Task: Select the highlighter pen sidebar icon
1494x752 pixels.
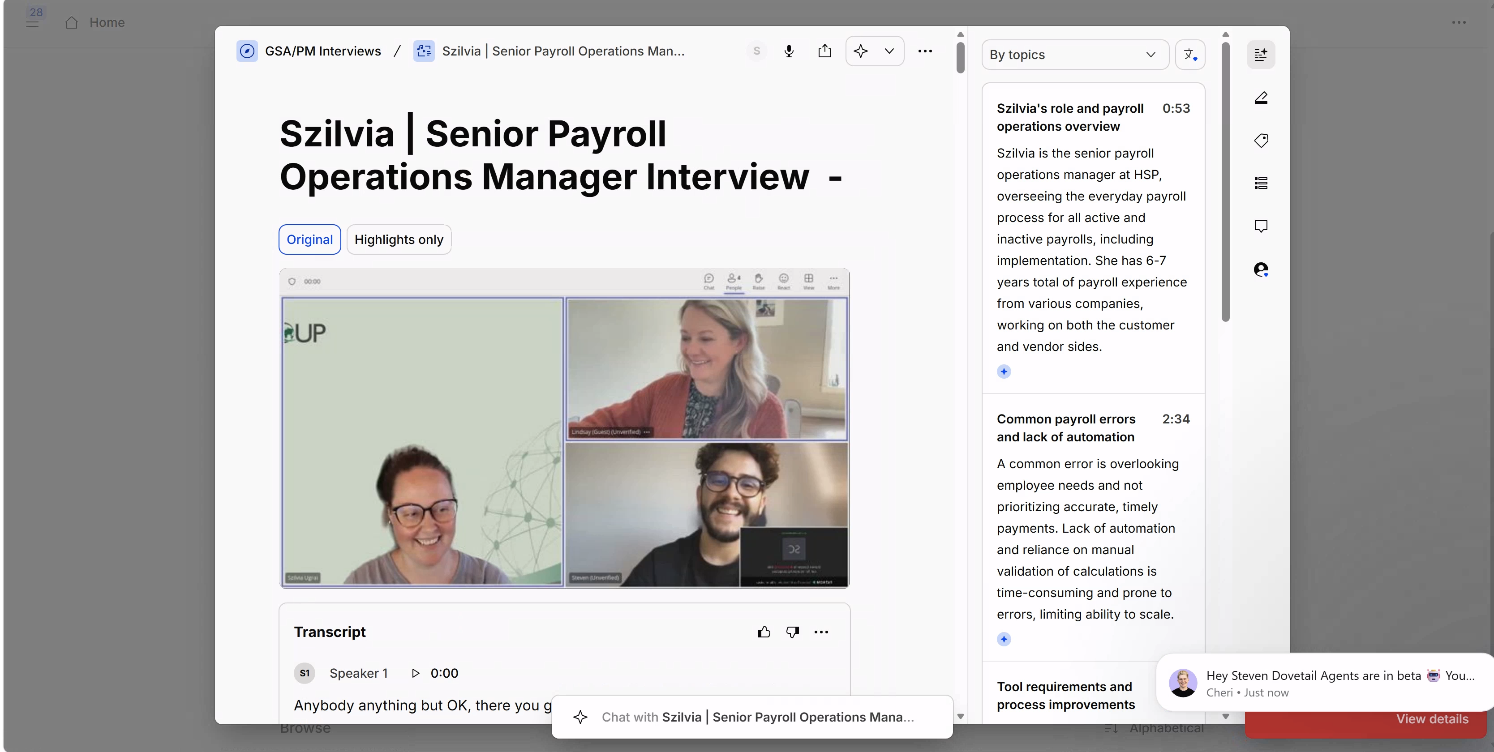Action: 1261,98
